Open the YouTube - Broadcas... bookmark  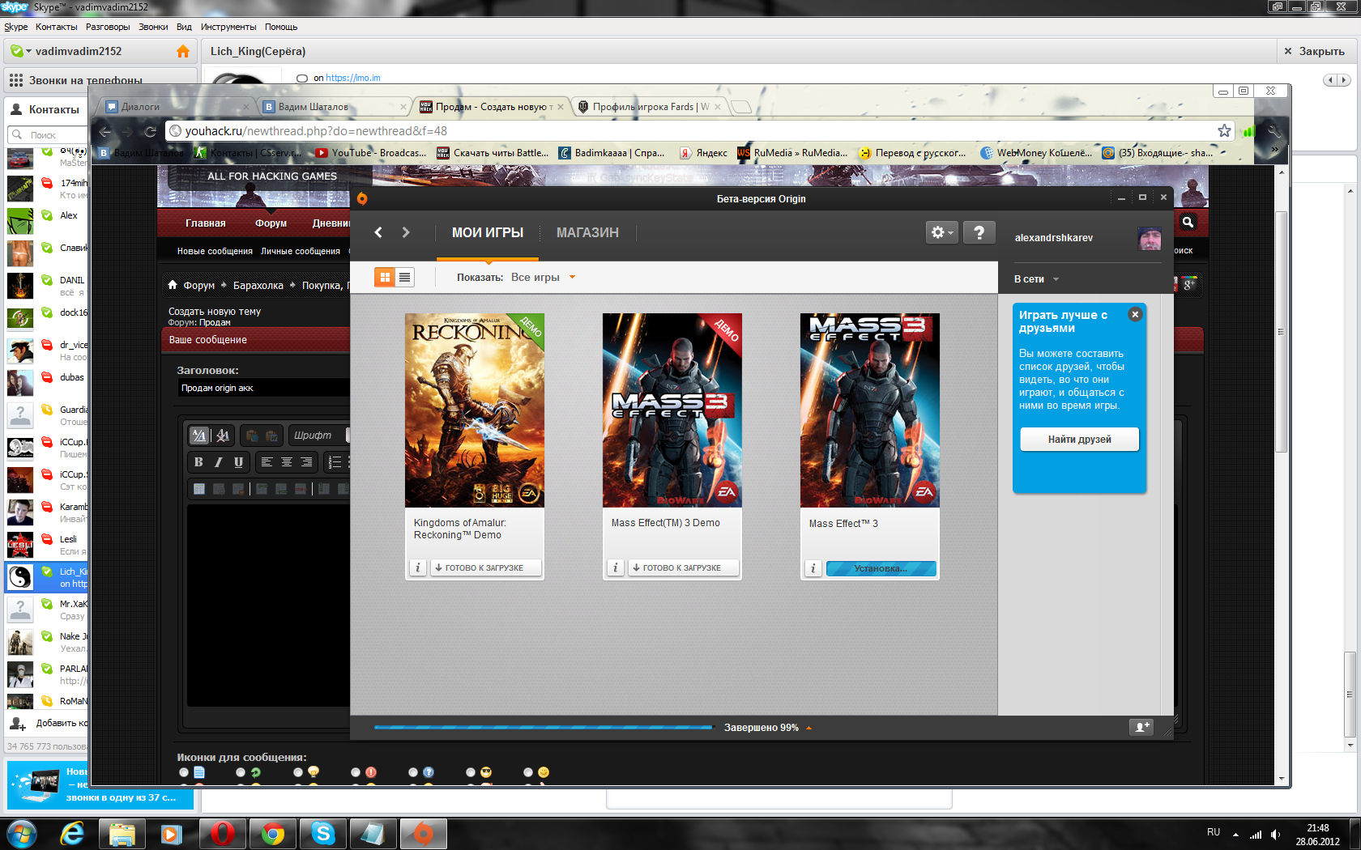pyautogui.click(x=371, y=153)
